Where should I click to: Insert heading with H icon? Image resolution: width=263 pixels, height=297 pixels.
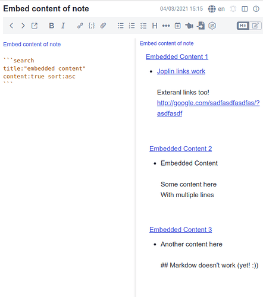coord(155,26)
